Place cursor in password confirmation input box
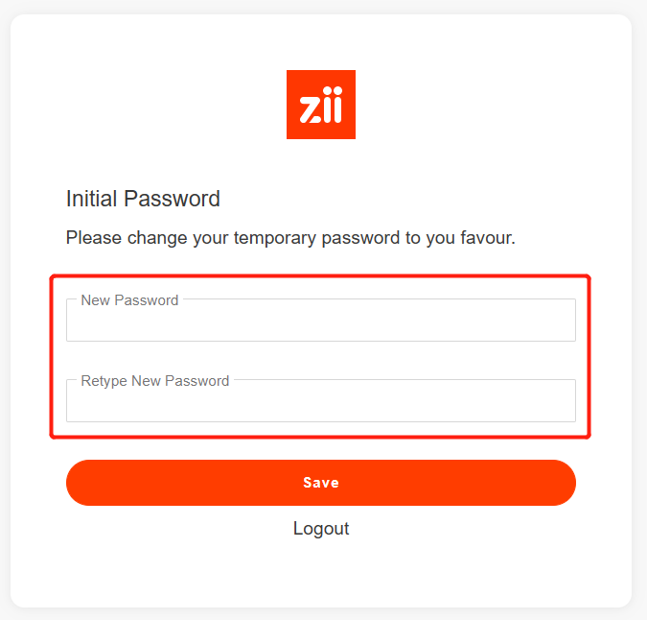Screen dimensions: 647x620 coord(321,403)
